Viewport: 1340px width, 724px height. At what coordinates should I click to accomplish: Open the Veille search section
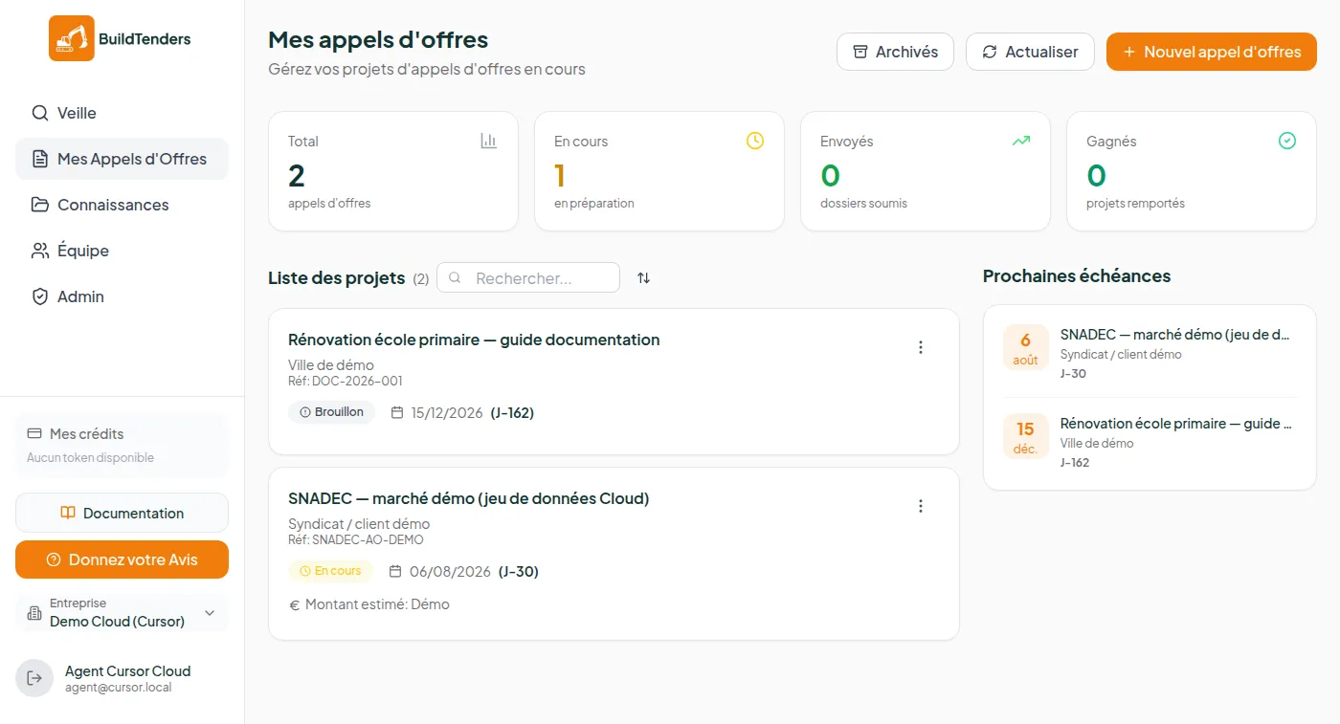(122, 113)
